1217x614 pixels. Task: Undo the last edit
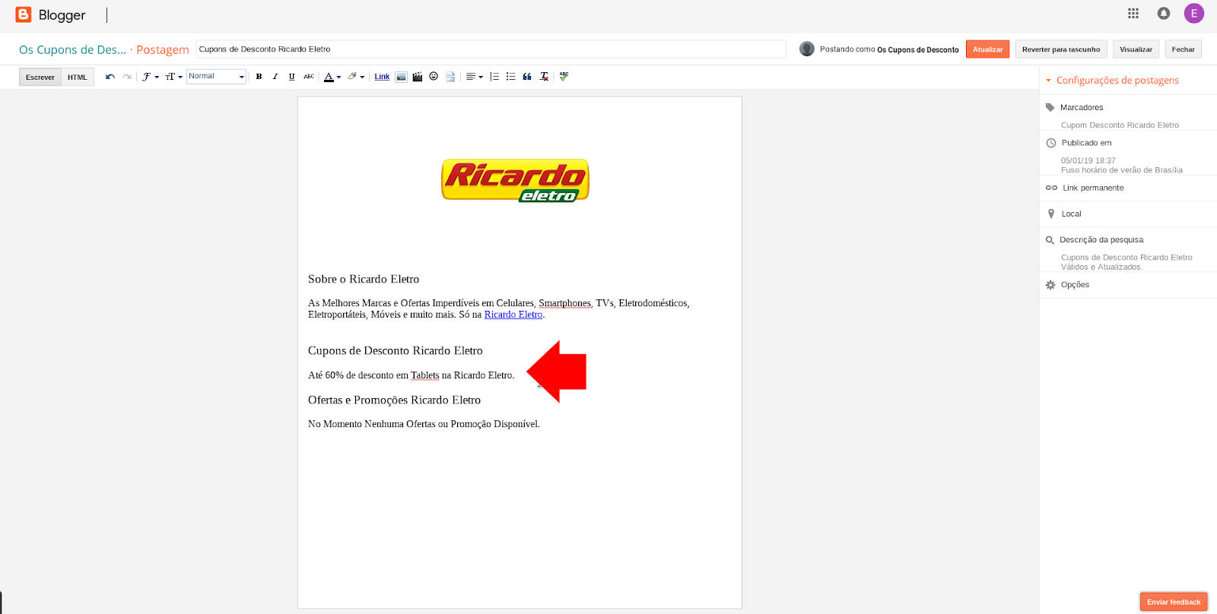coord(110,77)
